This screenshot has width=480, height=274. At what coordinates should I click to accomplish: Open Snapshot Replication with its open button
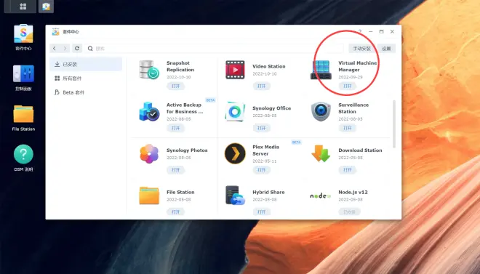click(176, 86)
